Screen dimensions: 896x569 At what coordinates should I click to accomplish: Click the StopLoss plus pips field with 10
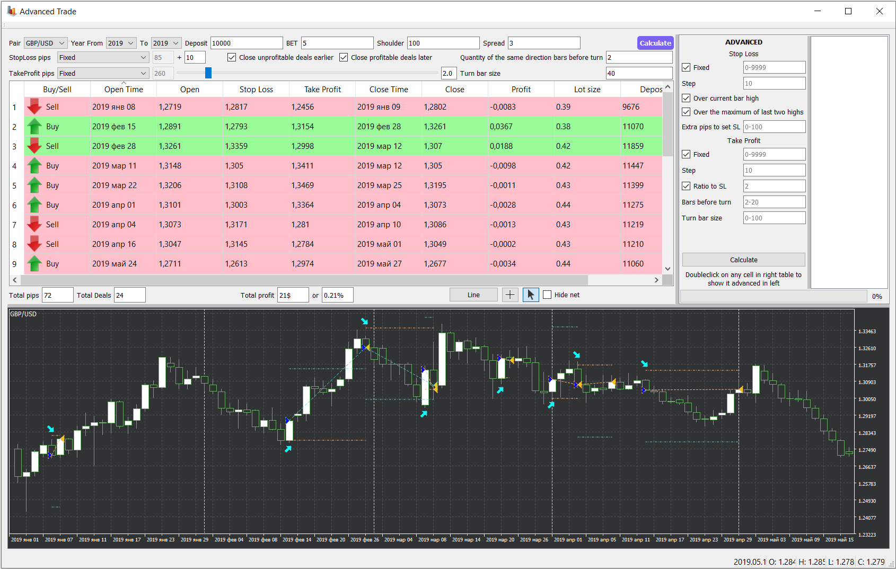click(x=195, y=57)
